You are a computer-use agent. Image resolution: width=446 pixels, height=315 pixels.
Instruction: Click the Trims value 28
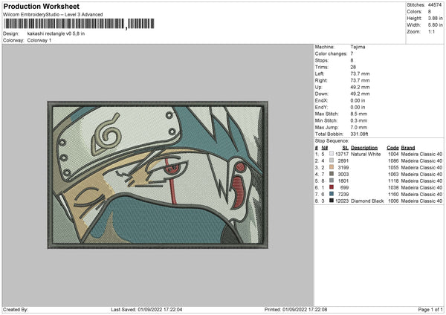point(353,67)
